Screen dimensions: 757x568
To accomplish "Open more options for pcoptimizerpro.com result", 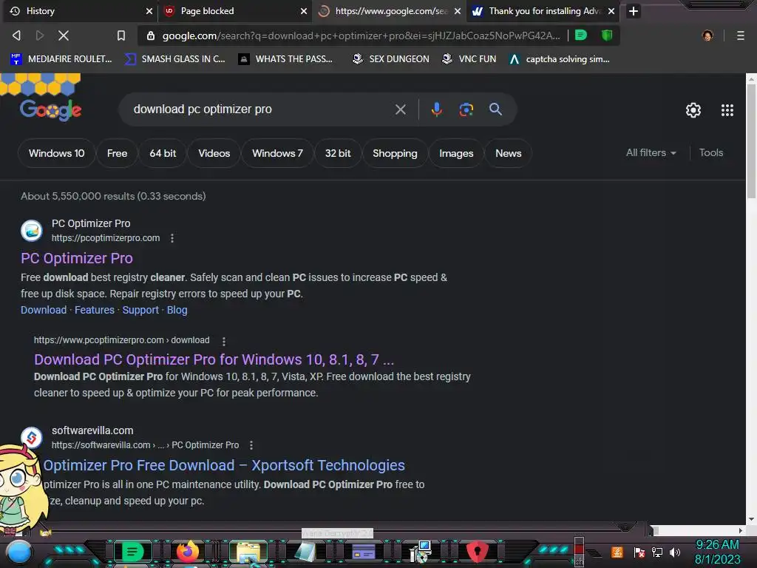I will click(172, 238).
